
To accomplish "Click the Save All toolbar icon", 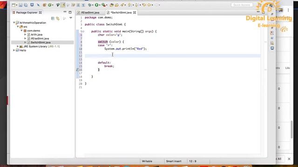I will 26,5.
